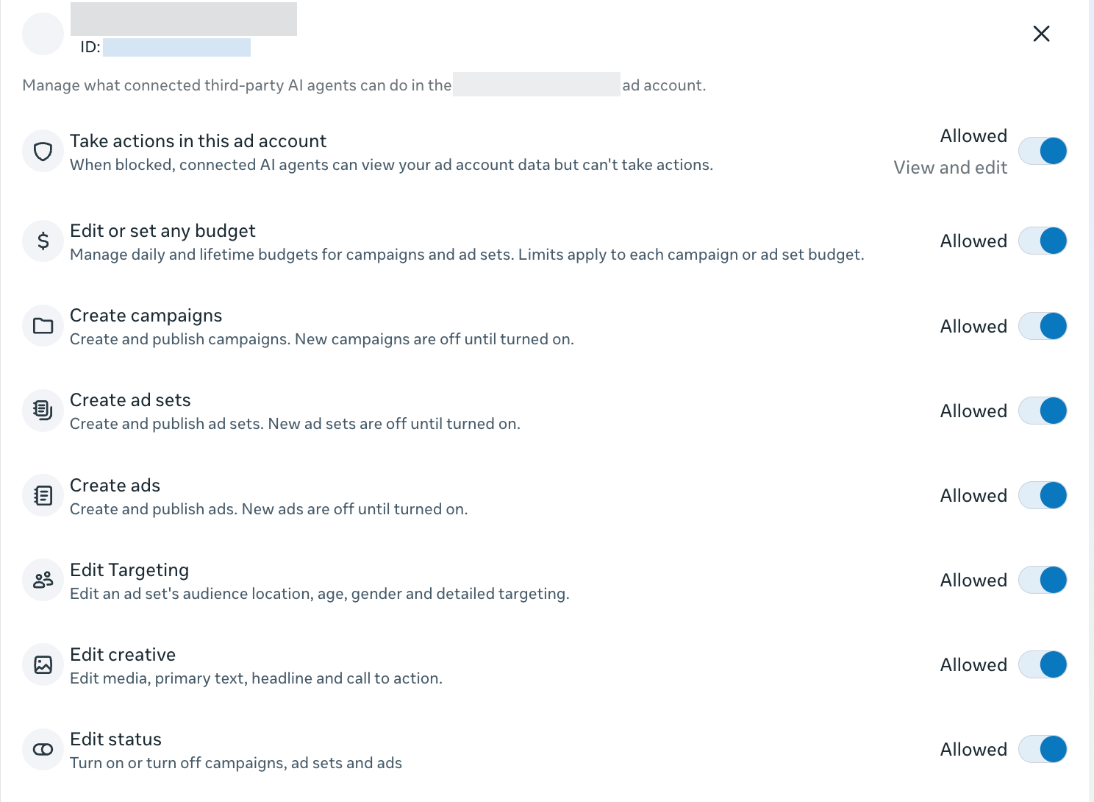Switch off the Edit status permission
Screen dimensions: 1094x802
[x=1043, y=749]
